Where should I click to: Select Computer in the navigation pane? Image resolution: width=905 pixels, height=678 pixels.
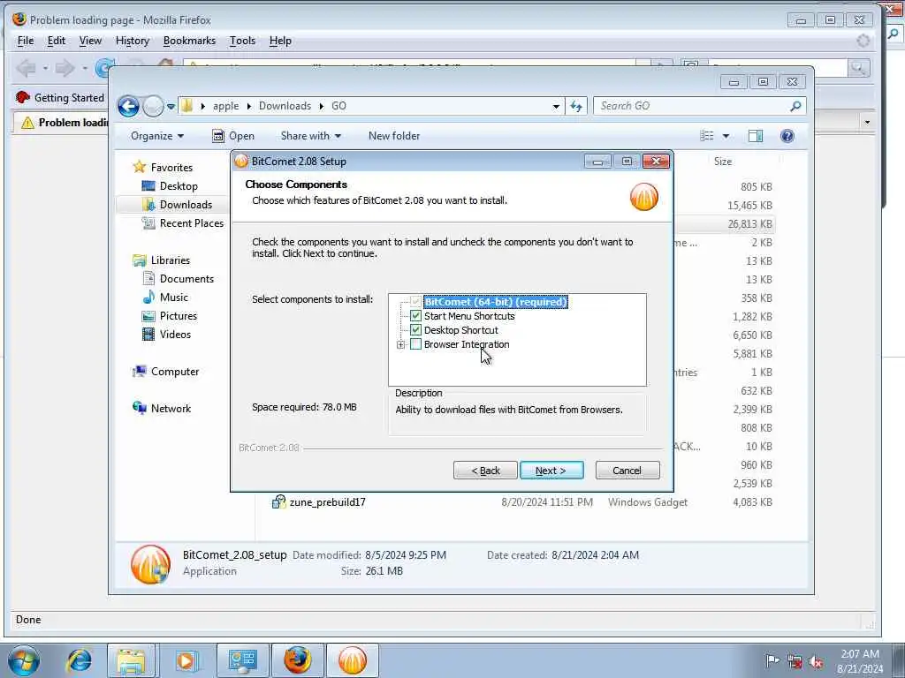175,372
